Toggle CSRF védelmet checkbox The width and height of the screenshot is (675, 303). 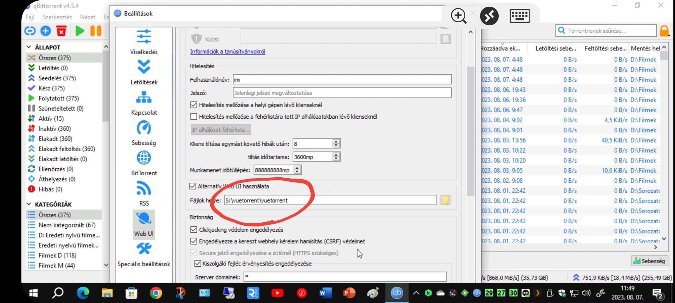pyautogui.click(x=194, y=241)
